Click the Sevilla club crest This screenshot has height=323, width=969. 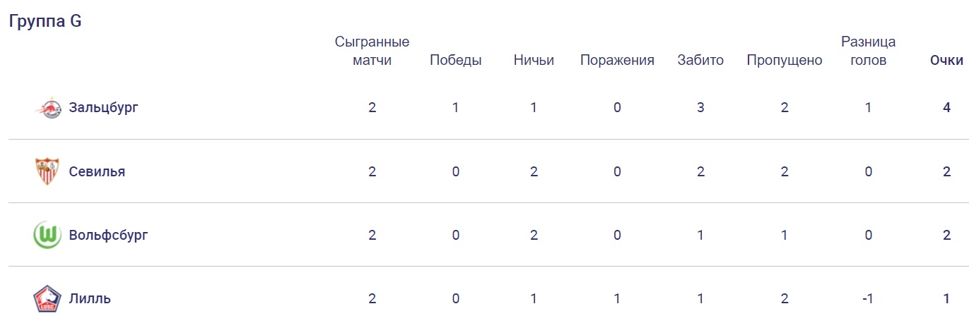[47, 171]
